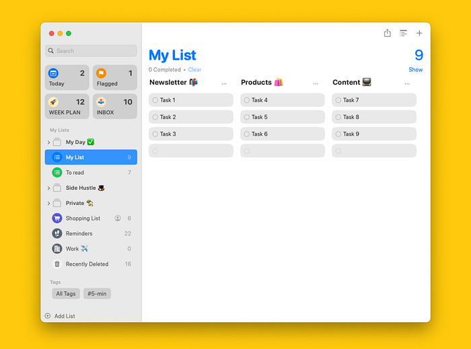471x349 pixels.
Task: Select the My List sidebar name
Action: (75, 157)
